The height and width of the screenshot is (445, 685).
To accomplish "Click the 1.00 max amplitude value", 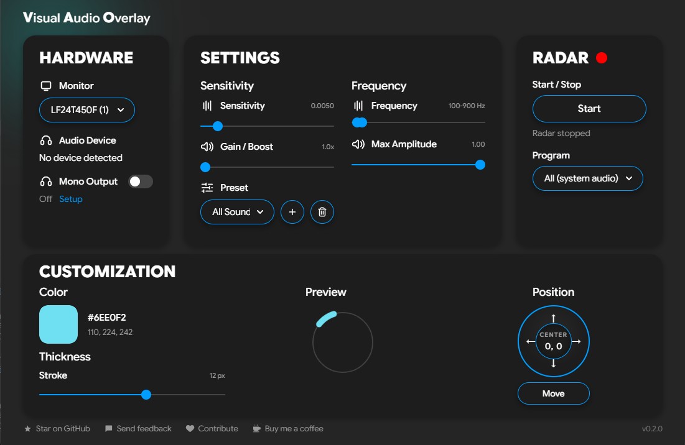I will [x=478, y=144].
